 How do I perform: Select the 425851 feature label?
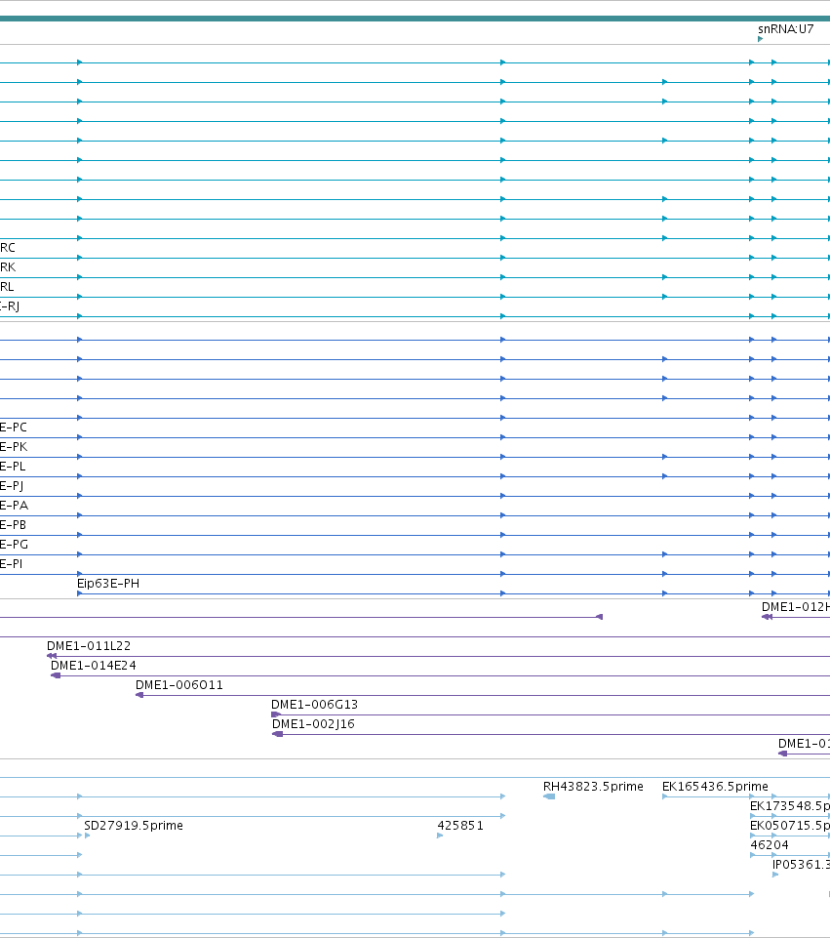460,826
